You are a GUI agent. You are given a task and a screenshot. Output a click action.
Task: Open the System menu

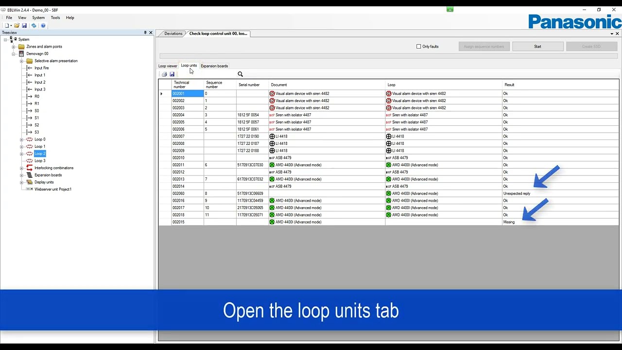click(38, 17)
